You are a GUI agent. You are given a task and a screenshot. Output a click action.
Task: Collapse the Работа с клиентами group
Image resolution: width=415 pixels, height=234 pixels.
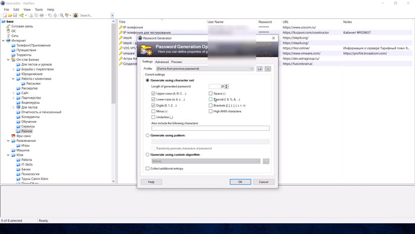[x=13, y=79]
